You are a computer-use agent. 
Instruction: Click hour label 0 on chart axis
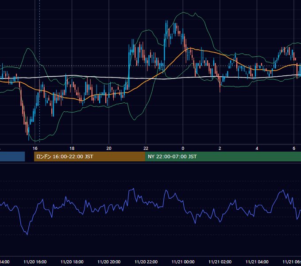click(183, 149)
